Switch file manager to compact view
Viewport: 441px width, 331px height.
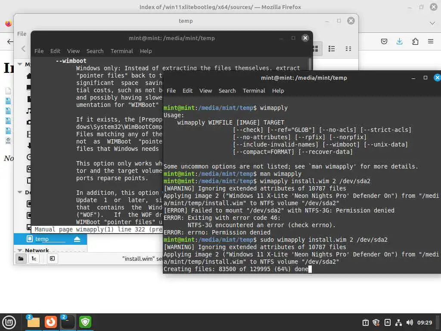pyautogui.click(x=348, y=49)
